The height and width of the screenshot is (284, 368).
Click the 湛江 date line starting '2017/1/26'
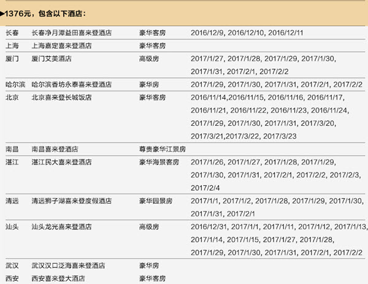pos(263,162)
